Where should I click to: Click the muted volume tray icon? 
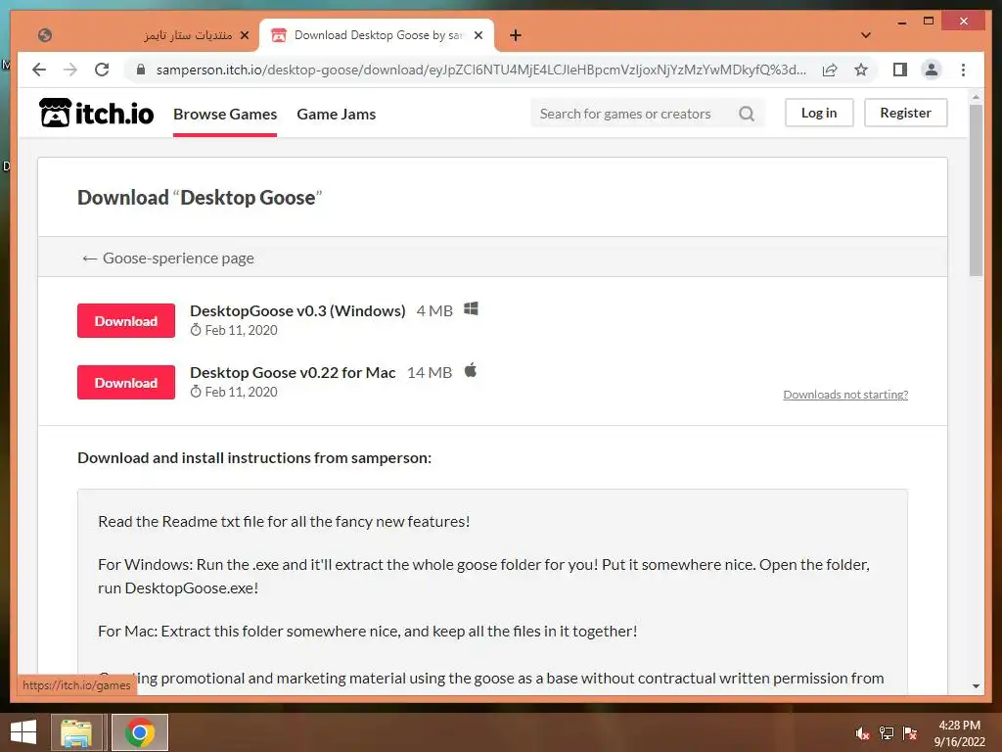[x=863, y=732]
